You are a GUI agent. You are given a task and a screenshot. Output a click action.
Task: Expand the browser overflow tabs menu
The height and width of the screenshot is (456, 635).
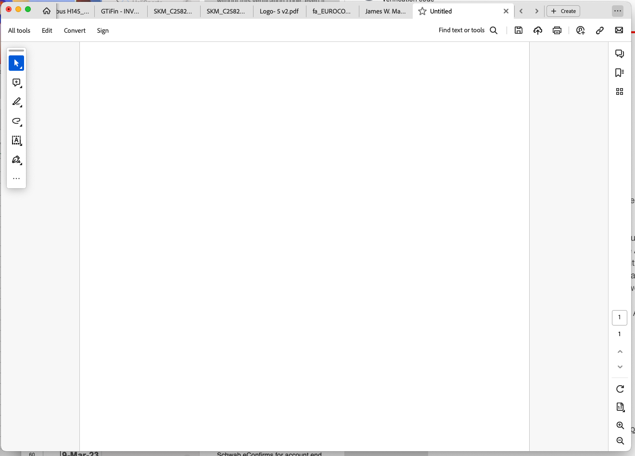click(x=618, y=11)
